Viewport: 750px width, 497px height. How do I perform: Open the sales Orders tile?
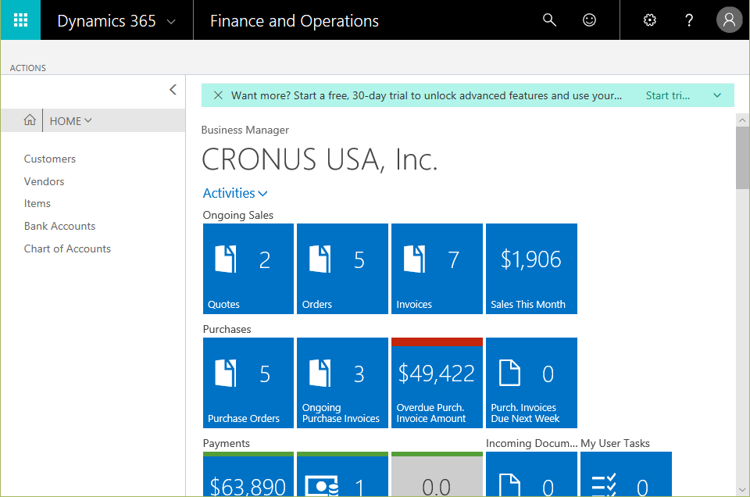(x=342, y=269)
